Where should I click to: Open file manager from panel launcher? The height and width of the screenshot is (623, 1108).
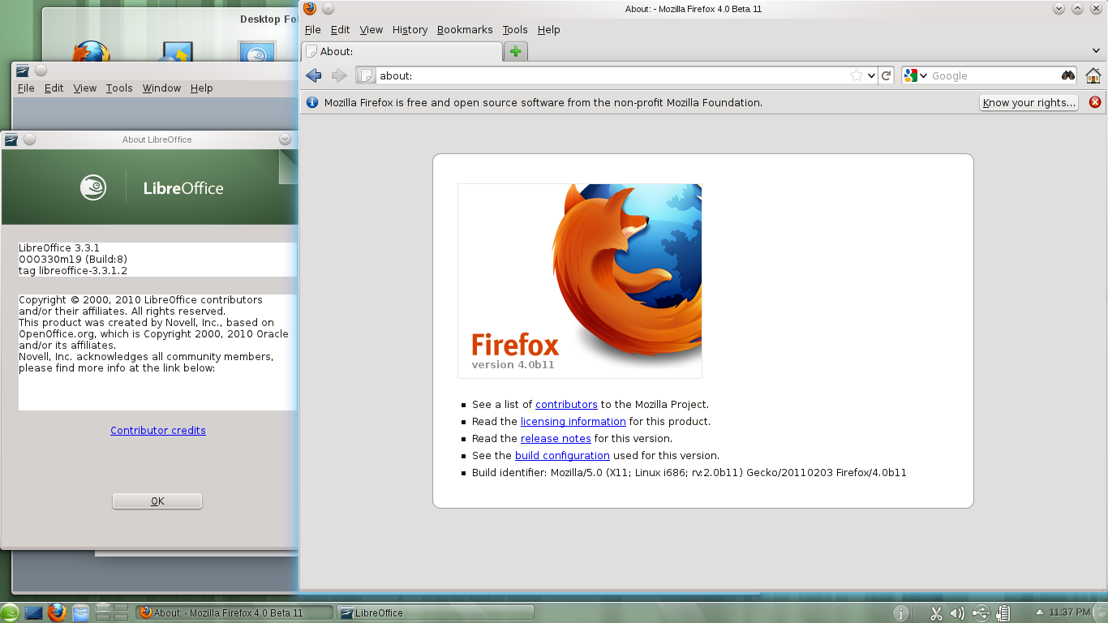coord(81,613)
